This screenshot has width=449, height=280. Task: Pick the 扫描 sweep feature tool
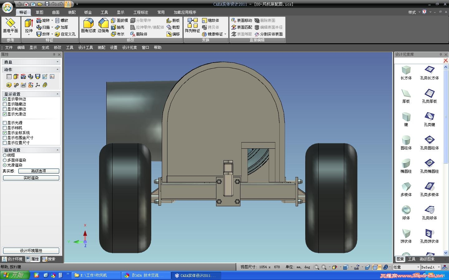[x=43, y=27]
